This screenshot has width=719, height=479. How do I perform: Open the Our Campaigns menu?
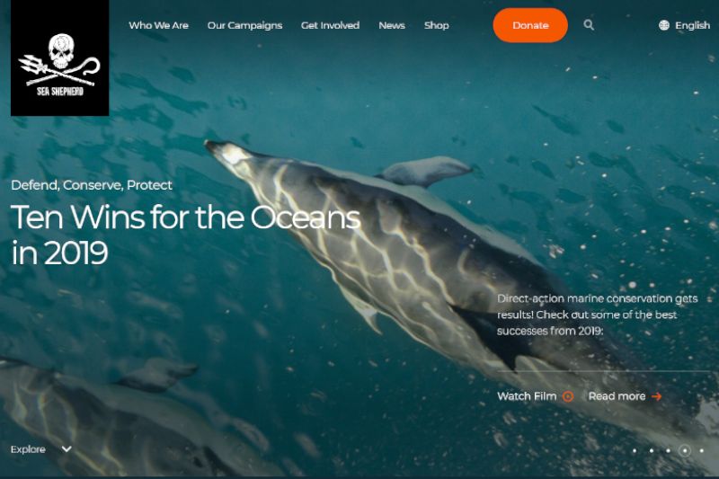244,26
